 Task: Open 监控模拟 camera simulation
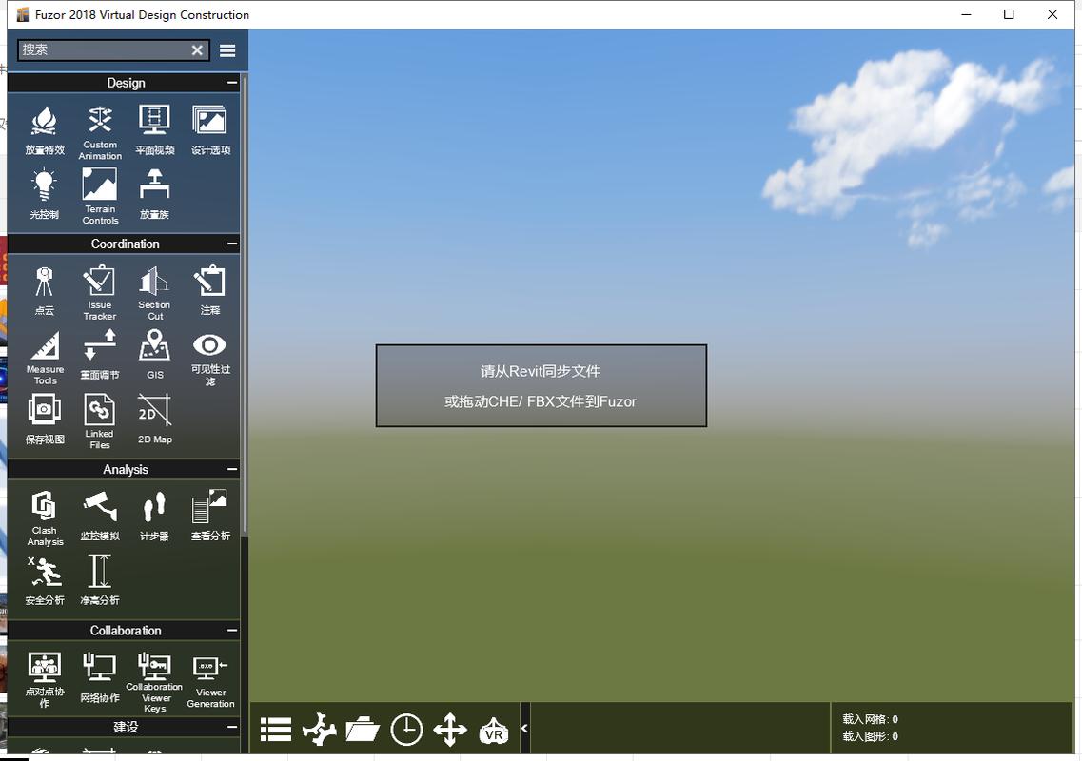[x=99, y=516]
